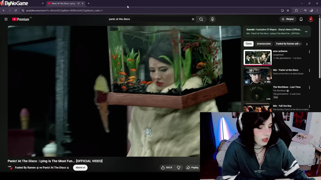Open options menu for emo anthems video

pos(309,51)
